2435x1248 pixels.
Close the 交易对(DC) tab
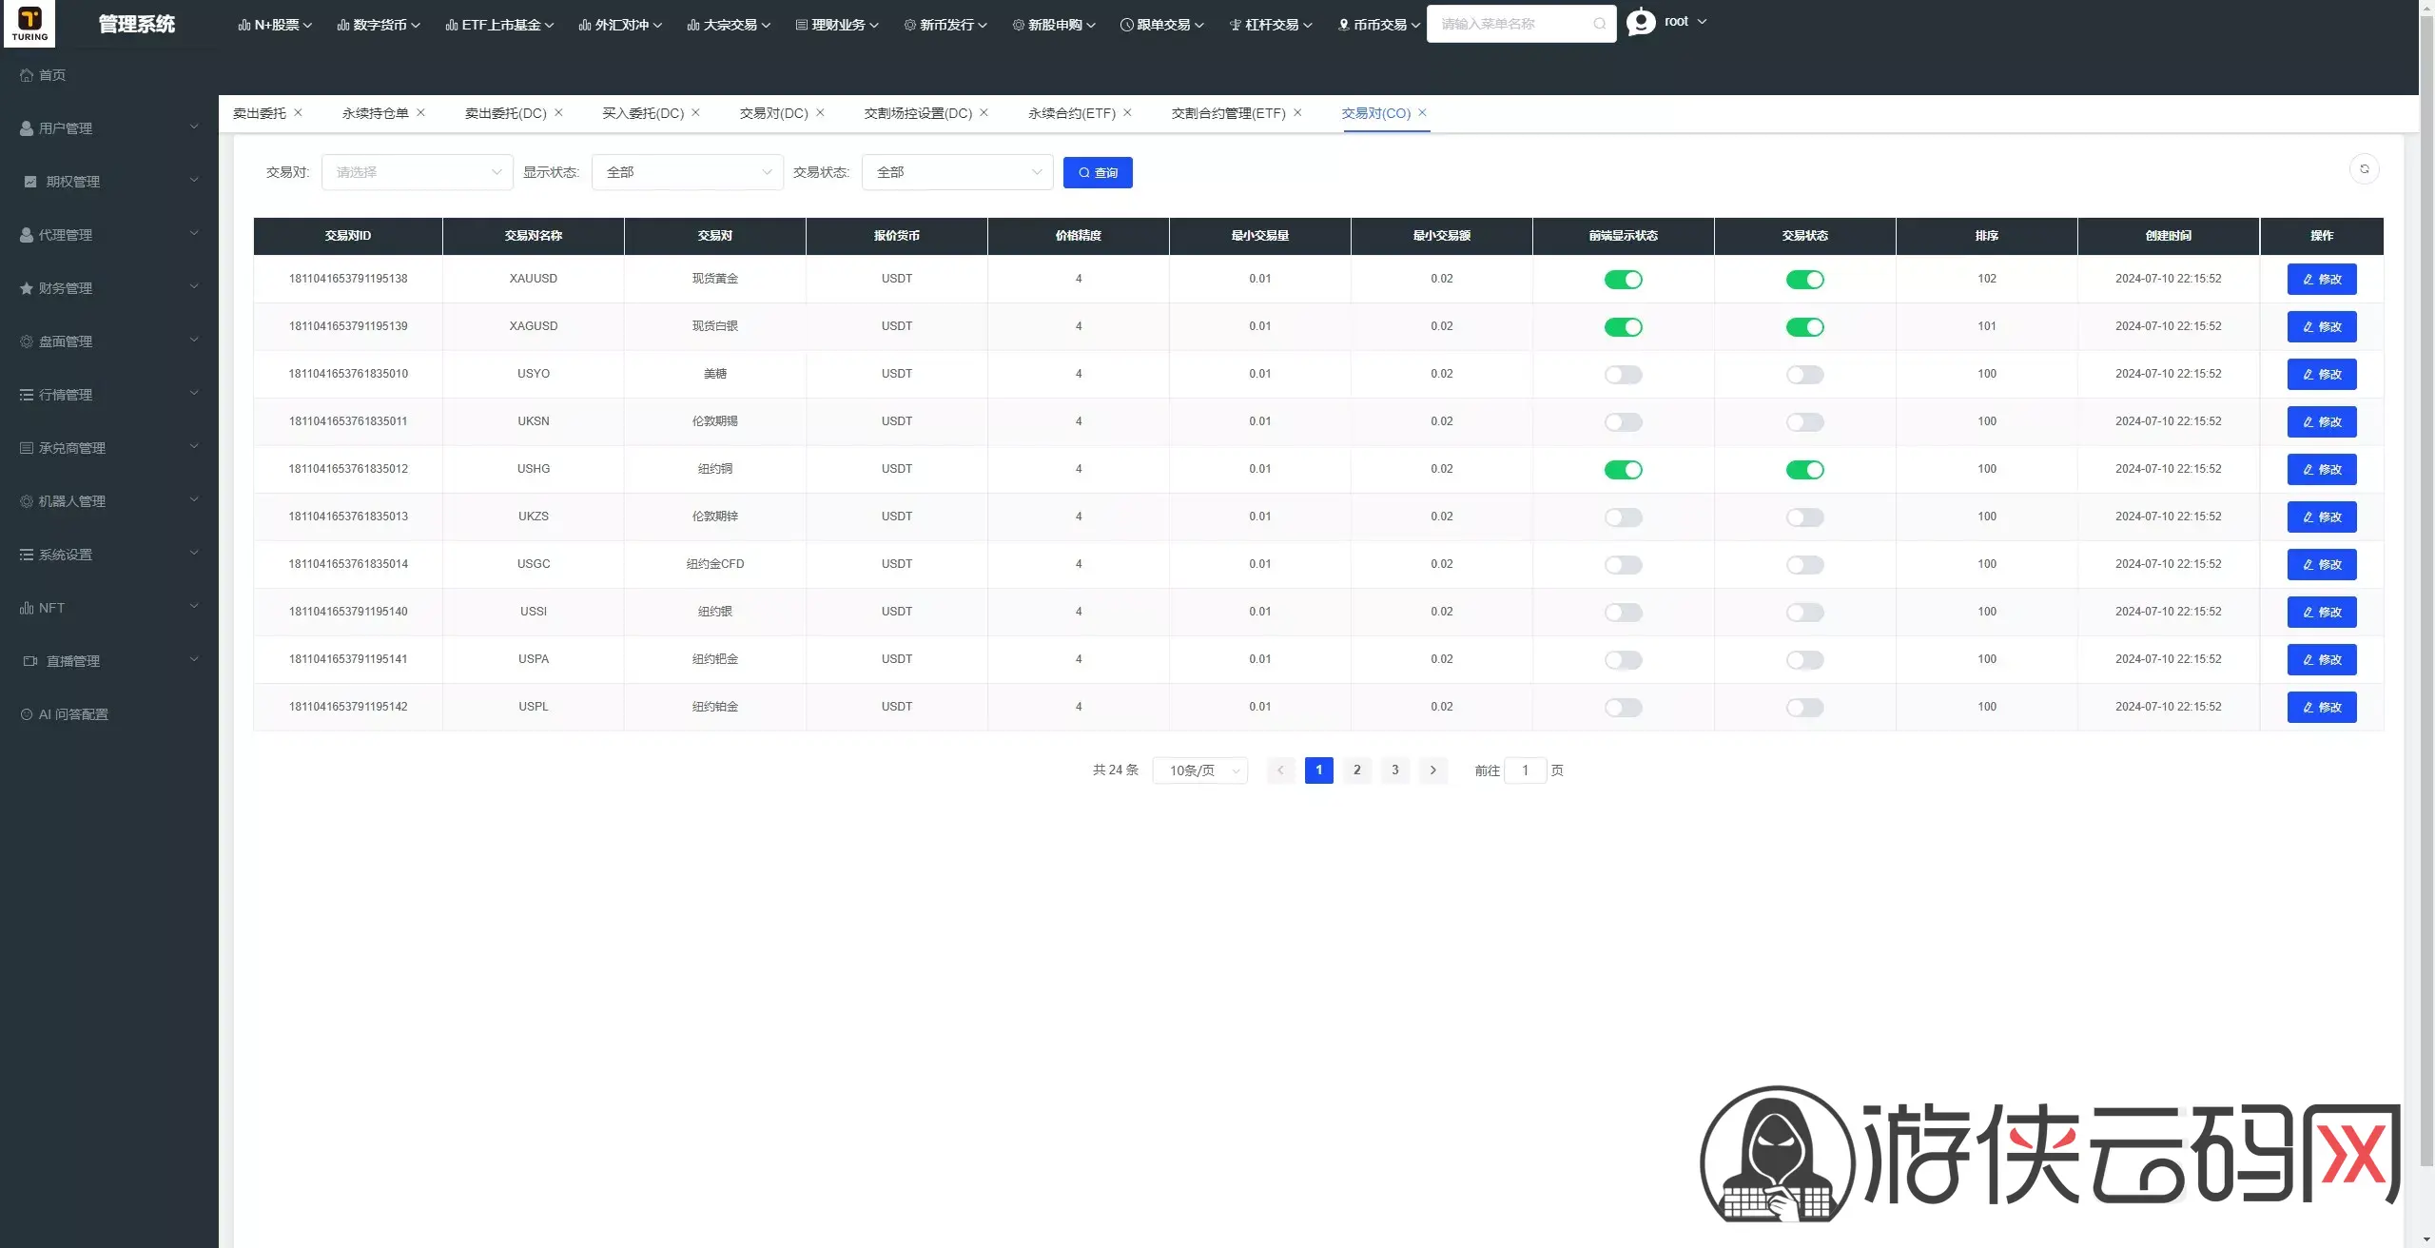point(820,112)
